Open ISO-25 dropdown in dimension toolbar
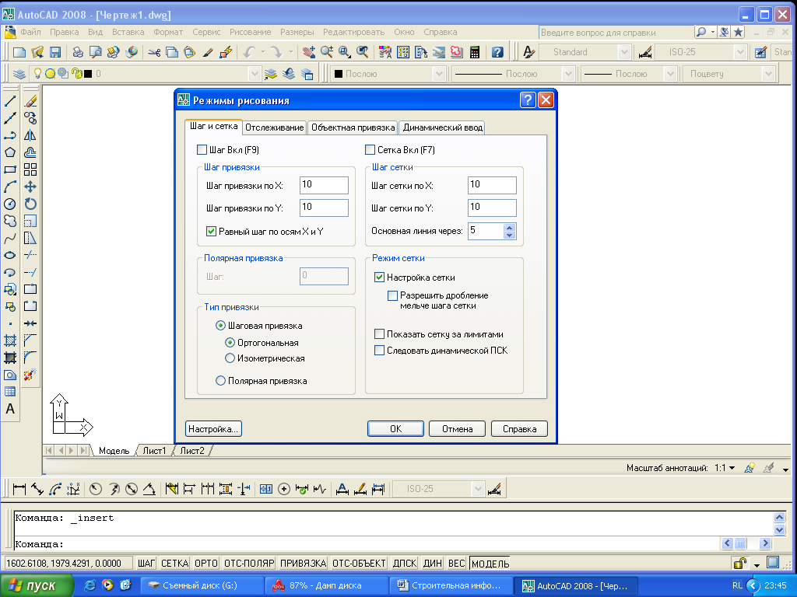The width and height of the screenshot is (797, 597). pyautogui.click(x=478, y=489)
